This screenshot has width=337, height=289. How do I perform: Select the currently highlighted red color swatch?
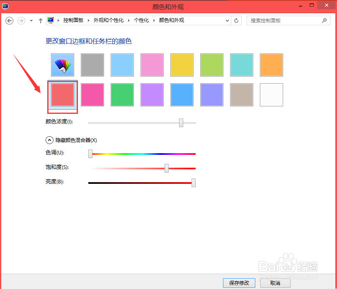pyautogui.click(x=62, y=95)
